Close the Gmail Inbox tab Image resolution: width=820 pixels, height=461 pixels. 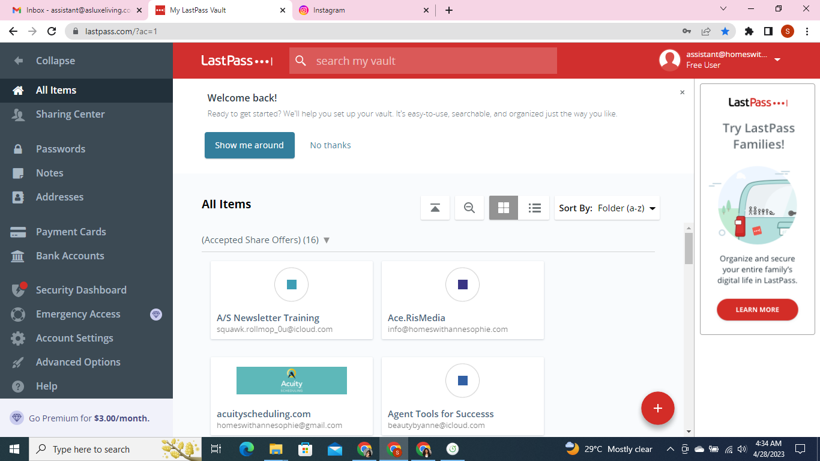tap(139, 10)
